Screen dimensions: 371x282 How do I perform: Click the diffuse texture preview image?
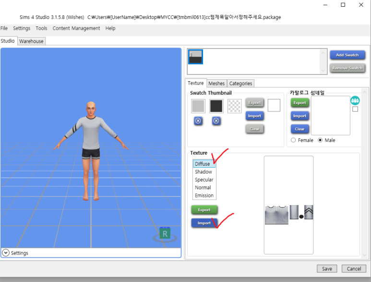click(x=288, y=205)
